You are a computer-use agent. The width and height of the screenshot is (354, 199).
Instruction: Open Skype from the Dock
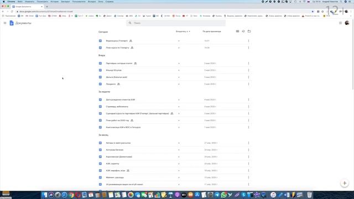(x=243, y=195)
